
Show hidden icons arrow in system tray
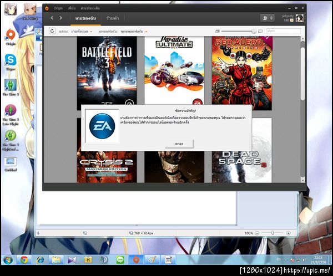tap(286, 260)
